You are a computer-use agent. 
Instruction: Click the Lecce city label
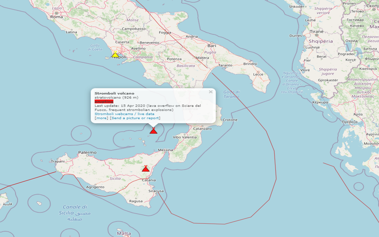coord(258,74)
